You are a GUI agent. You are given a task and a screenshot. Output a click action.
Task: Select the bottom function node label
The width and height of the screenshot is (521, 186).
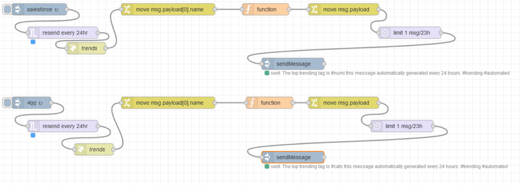click(x=271, y=103)
